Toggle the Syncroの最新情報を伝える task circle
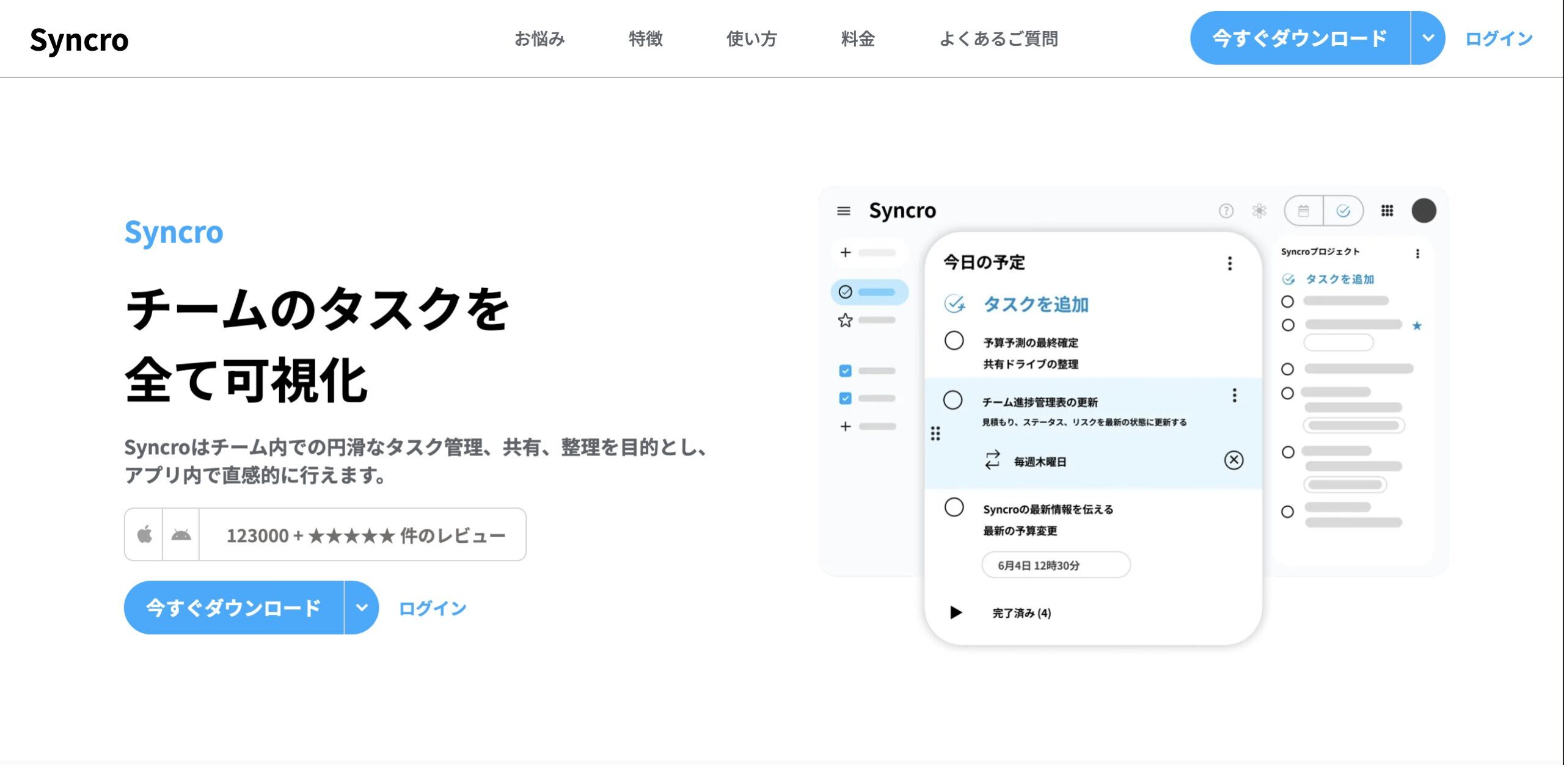1564x765 pixels. coord(954,507)
